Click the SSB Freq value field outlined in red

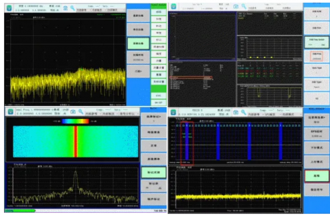(316, 56)
